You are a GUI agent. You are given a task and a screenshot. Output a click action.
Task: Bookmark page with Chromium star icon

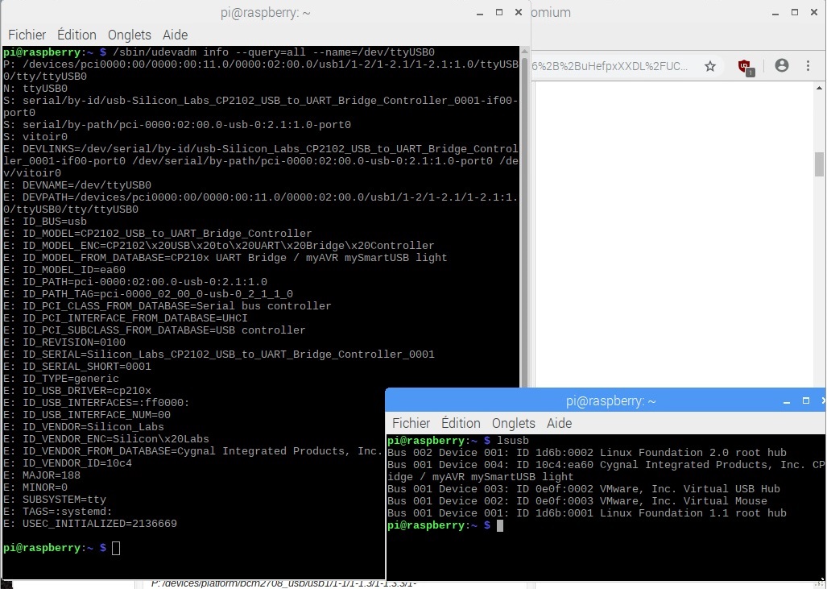click(710, 66)
